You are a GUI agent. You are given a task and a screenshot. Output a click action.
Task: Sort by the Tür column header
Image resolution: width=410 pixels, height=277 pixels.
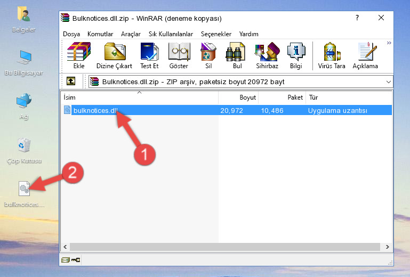click(349, 97)
